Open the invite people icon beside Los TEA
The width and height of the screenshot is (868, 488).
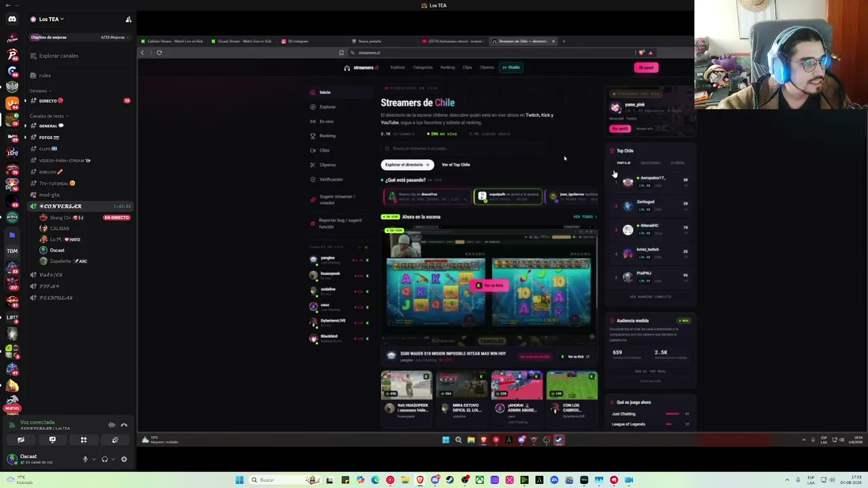[x=128, y=19]
